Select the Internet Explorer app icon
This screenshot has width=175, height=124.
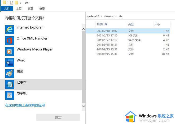[10, 29]
